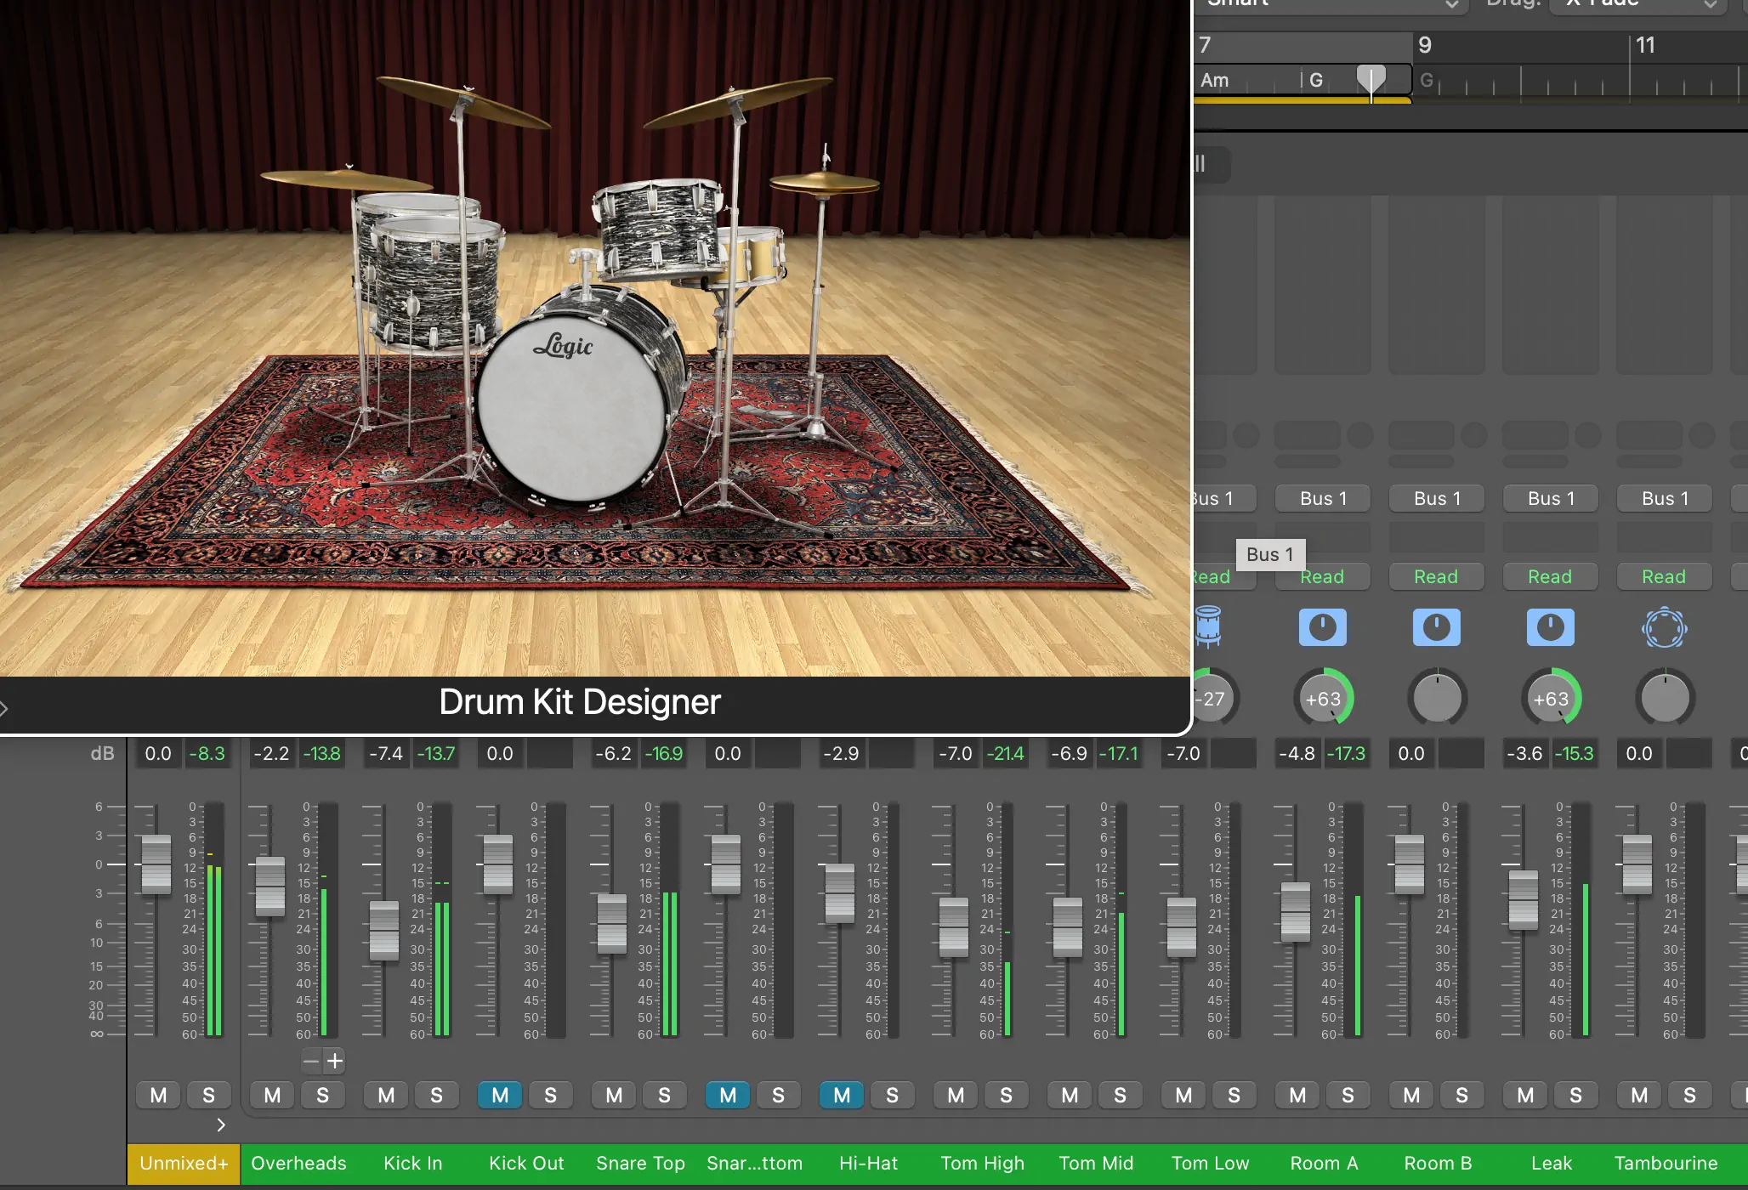Image resolution: width=1748 pixels, height=1190 pixels.
Task: Click the Leak channel strip icon
Action: [1550, 627]
